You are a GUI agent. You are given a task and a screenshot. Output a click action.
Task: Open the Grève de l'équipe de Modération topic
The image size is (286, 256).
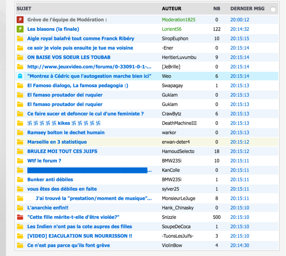[x=67, y=20]
